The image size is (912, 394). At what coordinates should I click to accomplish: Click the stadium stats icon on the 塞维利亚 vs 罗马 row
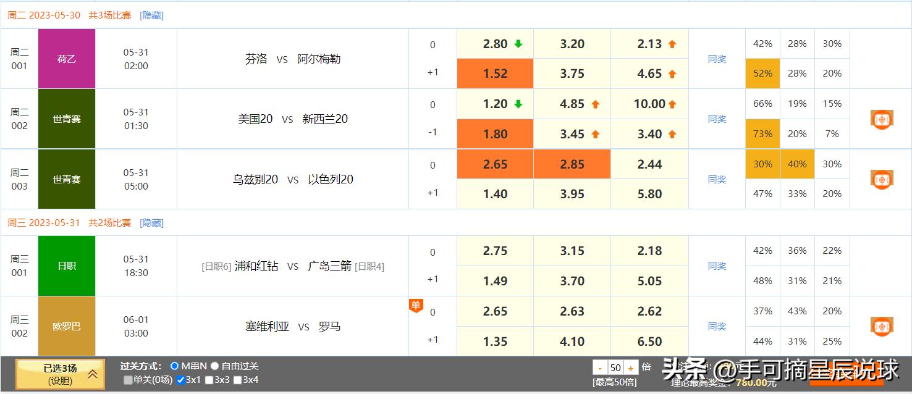882,326
